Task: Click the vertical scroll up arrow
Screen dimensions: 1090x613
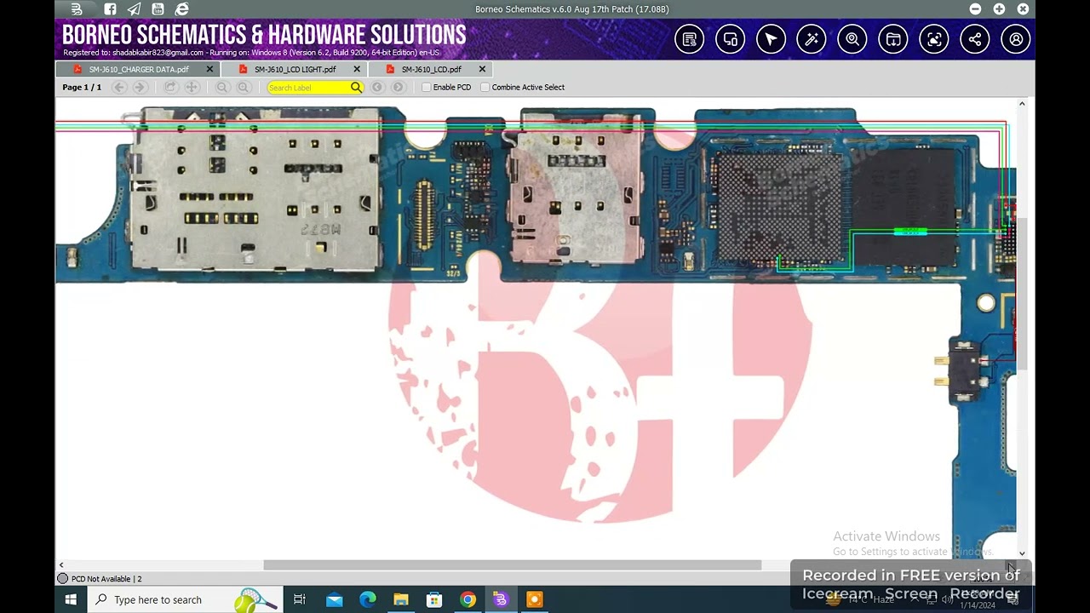Action: [x=1022, y=104]
